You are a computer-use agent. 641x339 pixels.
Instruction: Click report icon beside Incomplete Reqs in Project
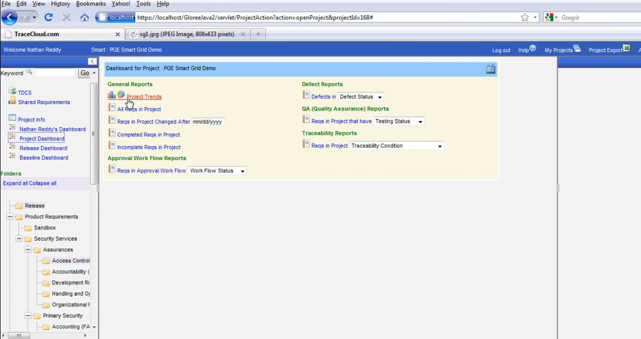pyautogui.click(x=112, y=145)
